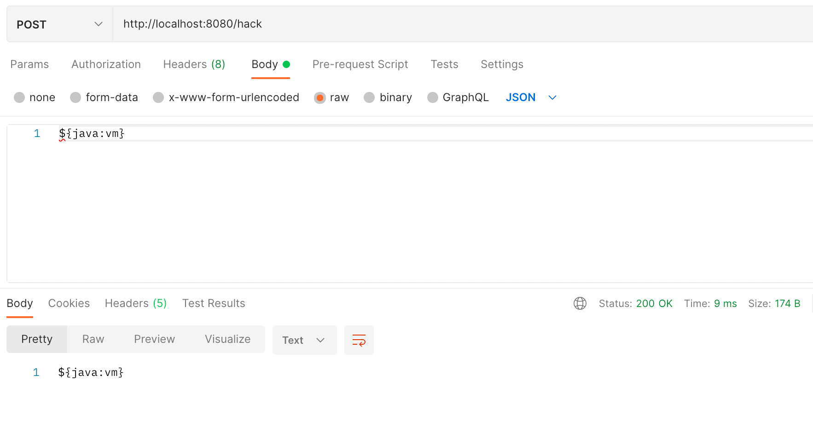Select the GraphQL body type
This screenshot has width=813, height=421.
point(433,97)
